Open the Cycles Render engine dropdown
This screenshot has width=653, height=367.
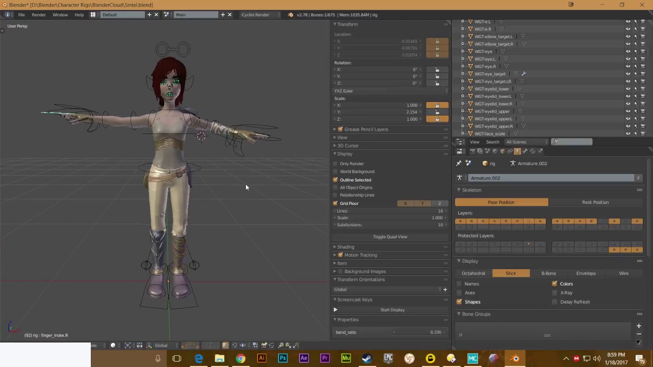260,15
